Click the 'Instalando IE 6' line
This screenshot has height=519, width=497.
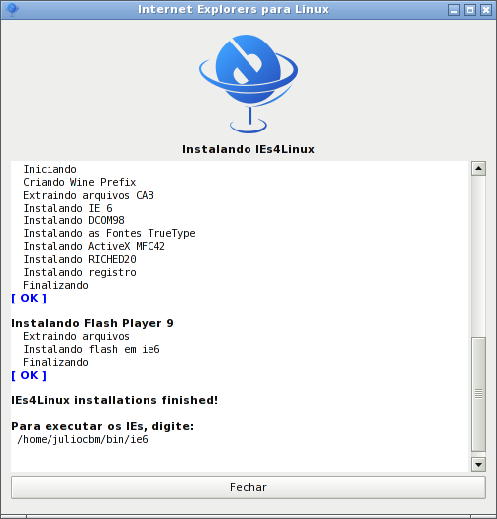(x=67, y=208)
